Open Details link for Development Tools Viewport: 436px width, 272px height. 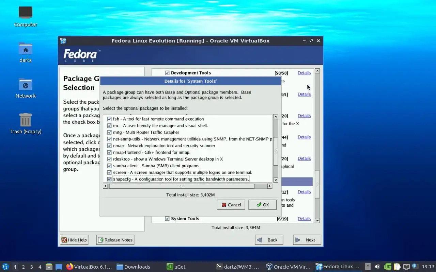tap(304, 73)
